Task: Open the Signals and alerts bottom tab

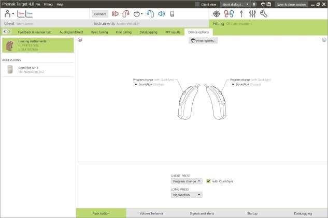Action: tap(202, 213)
